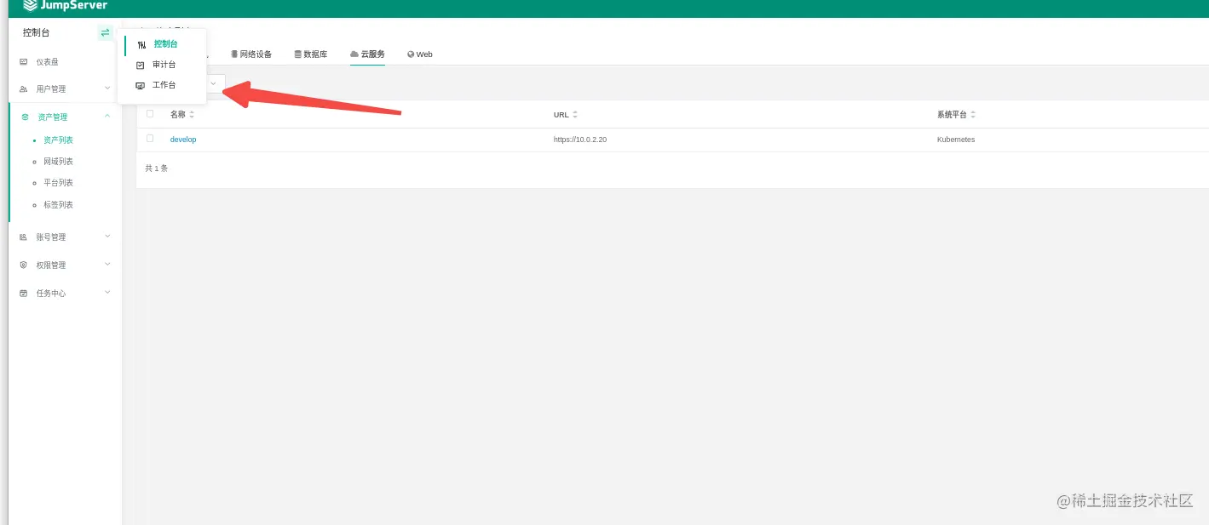
Task: Expand the 用户管理 menu chevron
Action: [x=107, y=88]
